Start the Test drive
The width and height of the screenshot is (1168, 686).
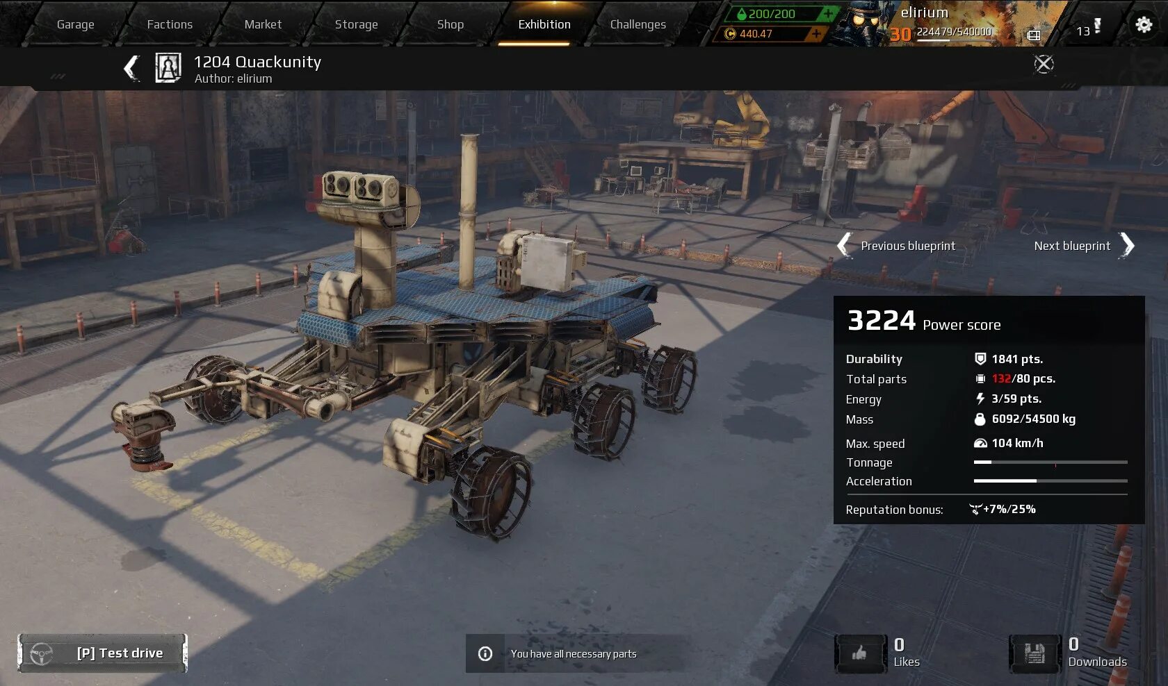click(103, 653)
